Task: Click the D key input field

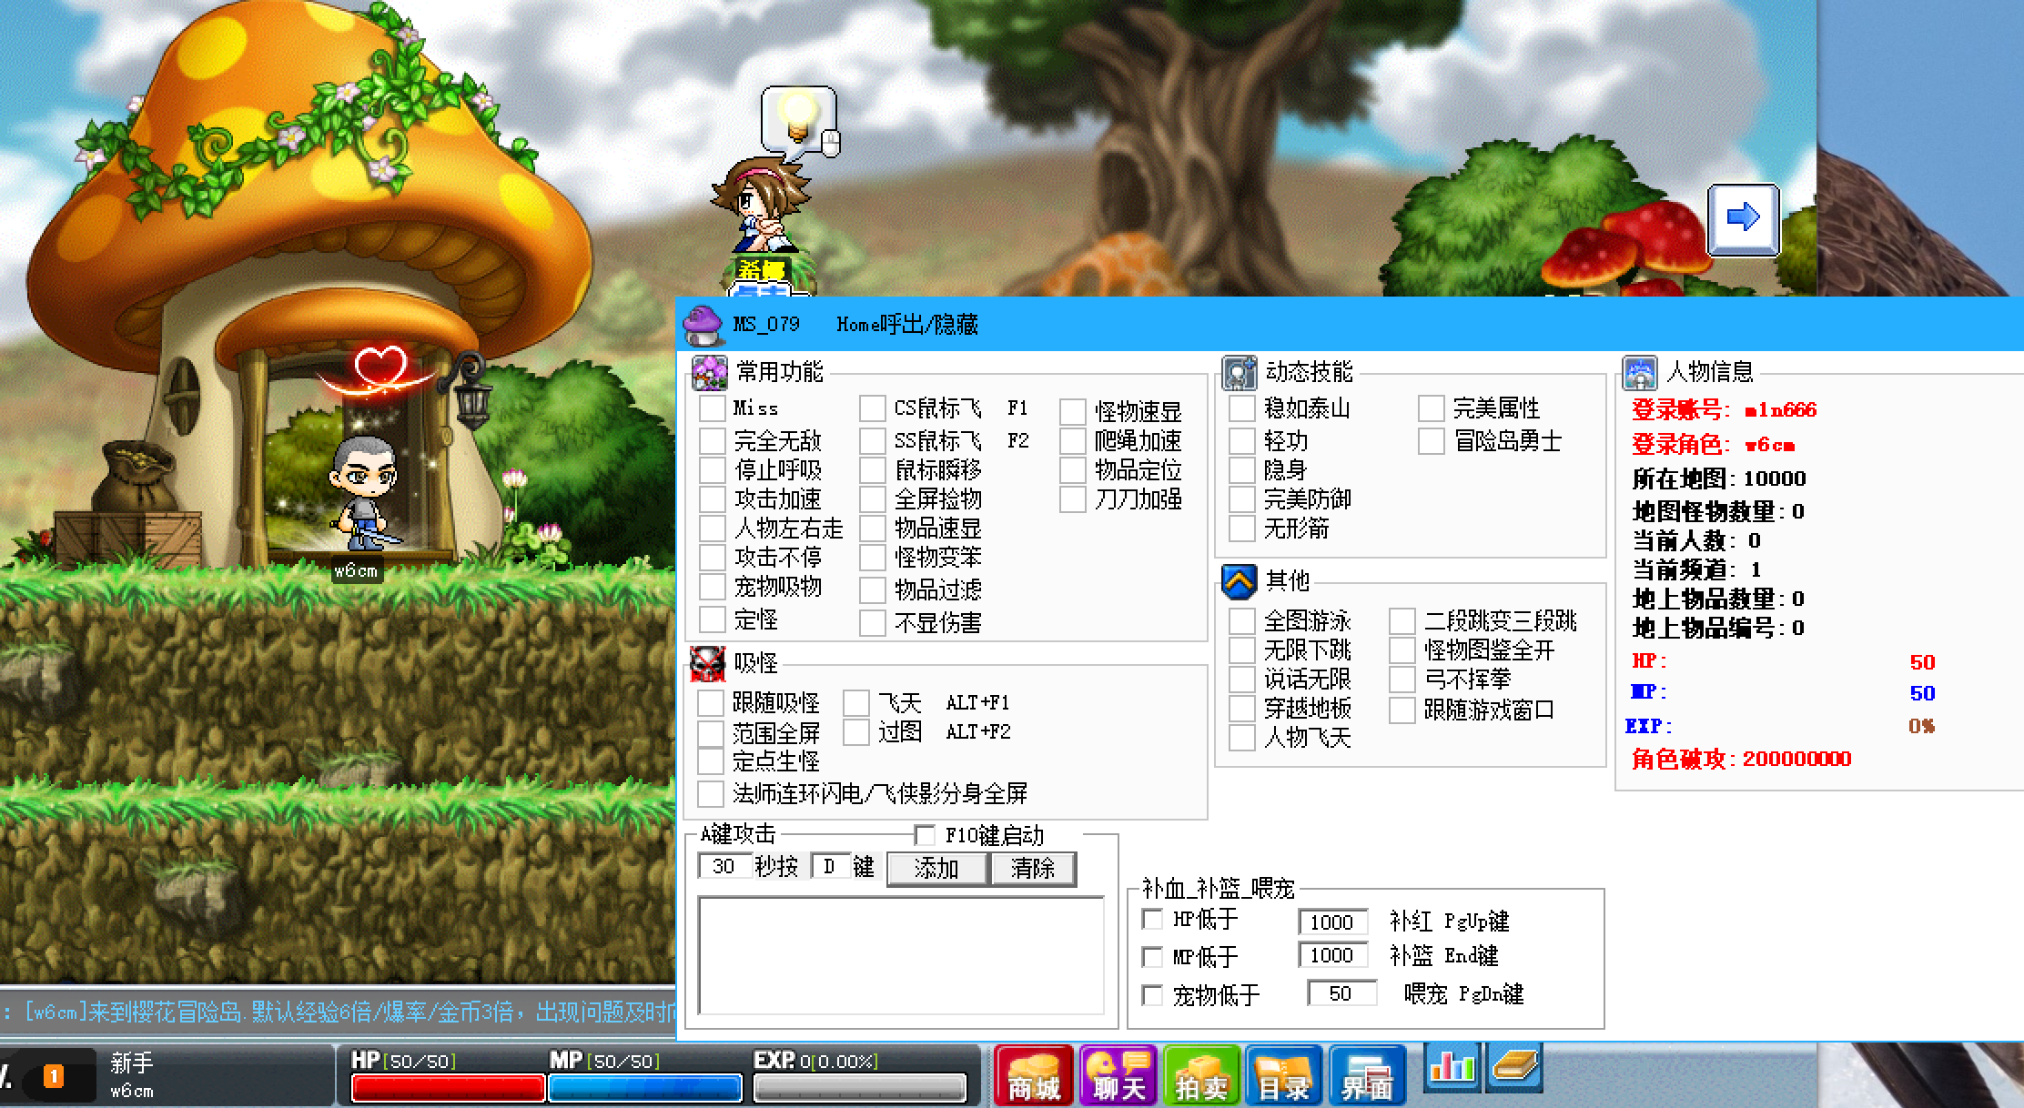Action: (831, 866)
